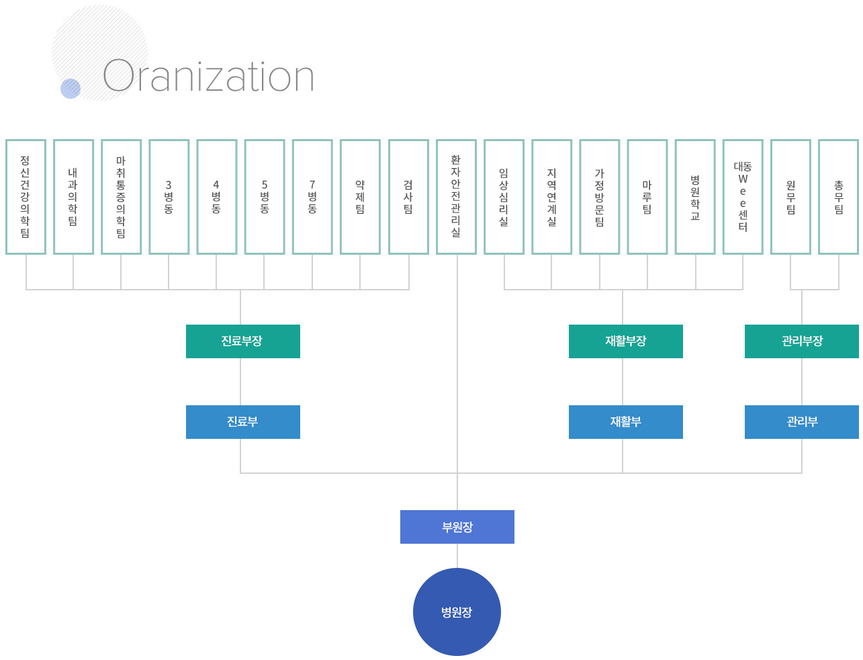Open the 대동Wee센터 box
The image size is (863, 660).
tap(743, 197)
